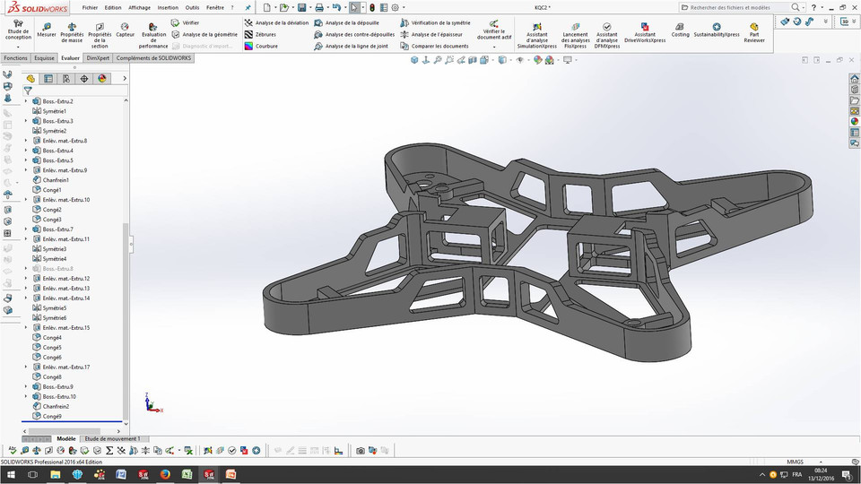
Task: Switch to the PropertyManager panel tab
Action: tap(48, 79)
